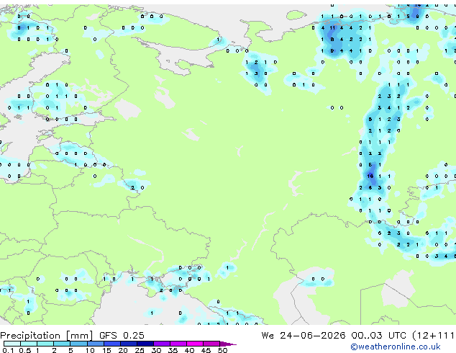Select the 1–2 mm legend color swatch
This screenshot has width=456, height=353.
[45, 344]
